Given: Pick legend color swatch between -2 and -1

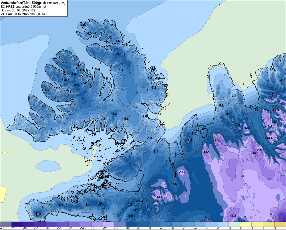Looking at the screenshot, I should tap(223, 224).
